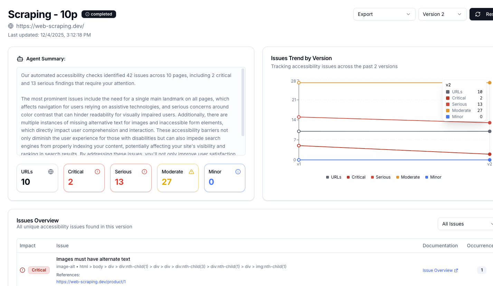Click the Impact column header

click(x=28, y=246)
